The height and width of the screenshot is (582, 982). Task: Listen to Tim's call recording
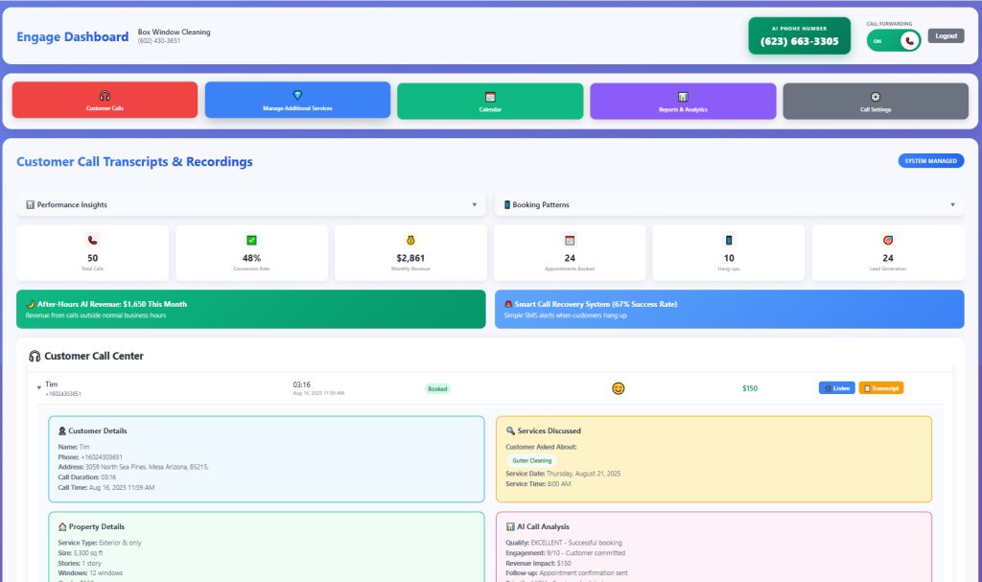pos(836,388)
